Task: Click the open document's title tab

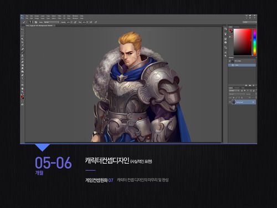Action: [x=39, y=26]
